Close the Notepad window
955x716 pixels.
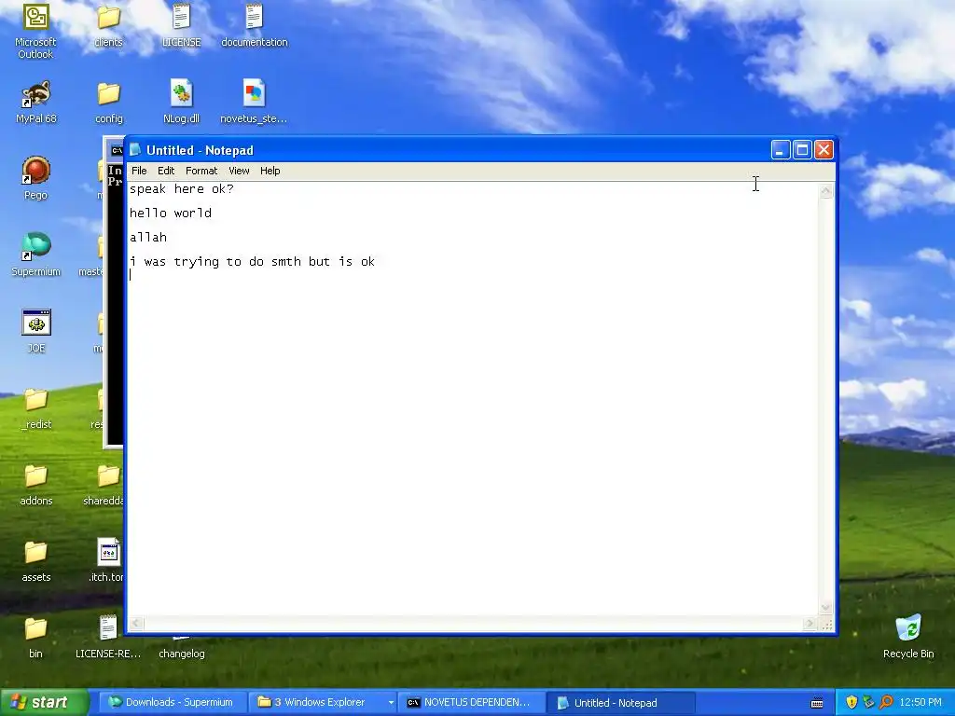point(824,150)
